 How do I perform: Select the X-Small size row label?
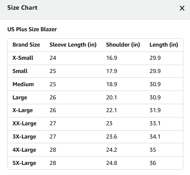[23, 58]
